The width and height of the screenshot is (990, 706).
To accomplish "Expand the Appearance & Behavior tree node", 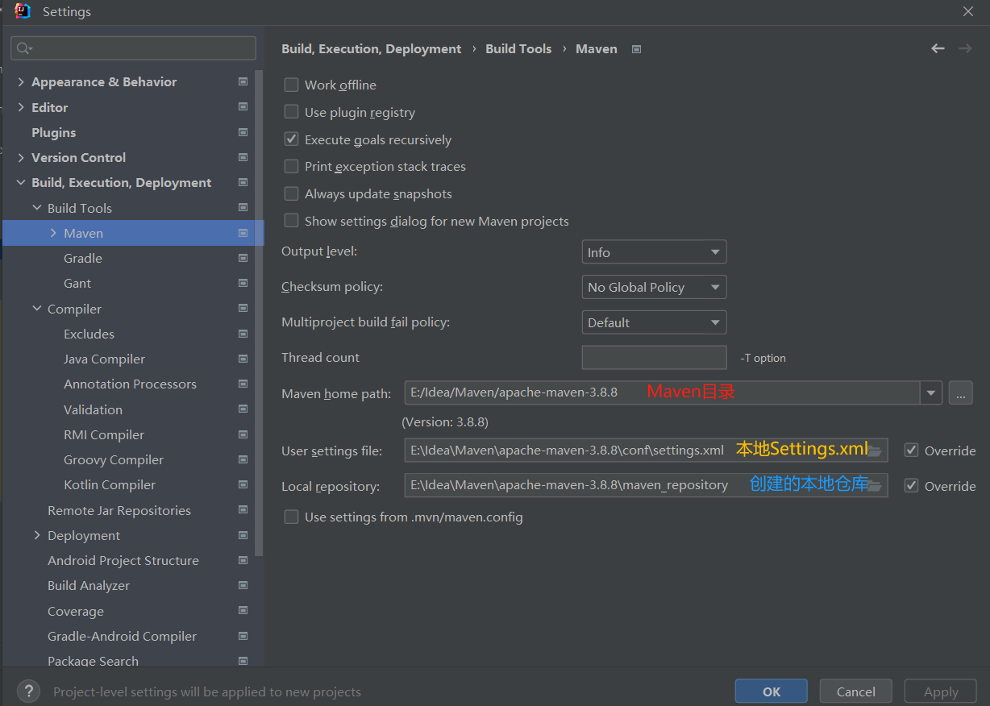I will click(21, 82).
